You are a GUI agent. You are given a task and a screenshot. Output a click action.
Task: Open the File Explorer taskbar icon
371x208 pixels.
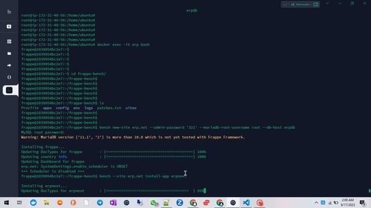(x=46, y=203)
